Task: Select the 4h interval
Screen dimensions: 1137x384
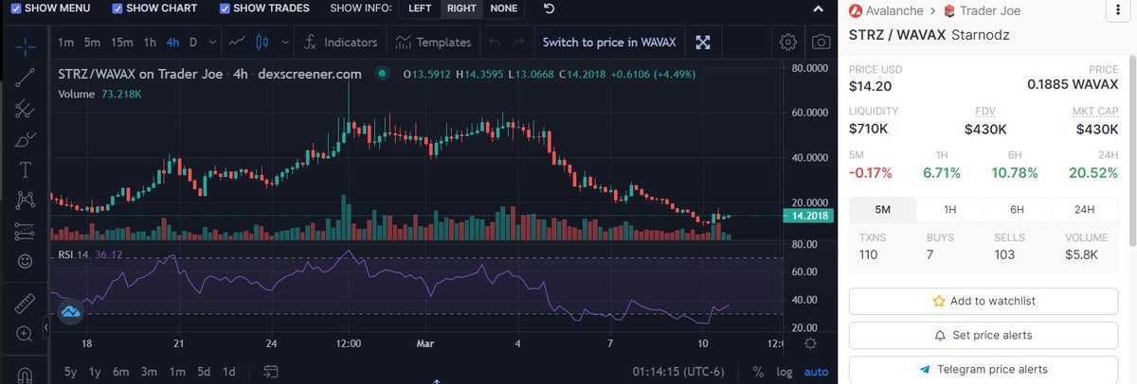Action: (x=173, y=43)
